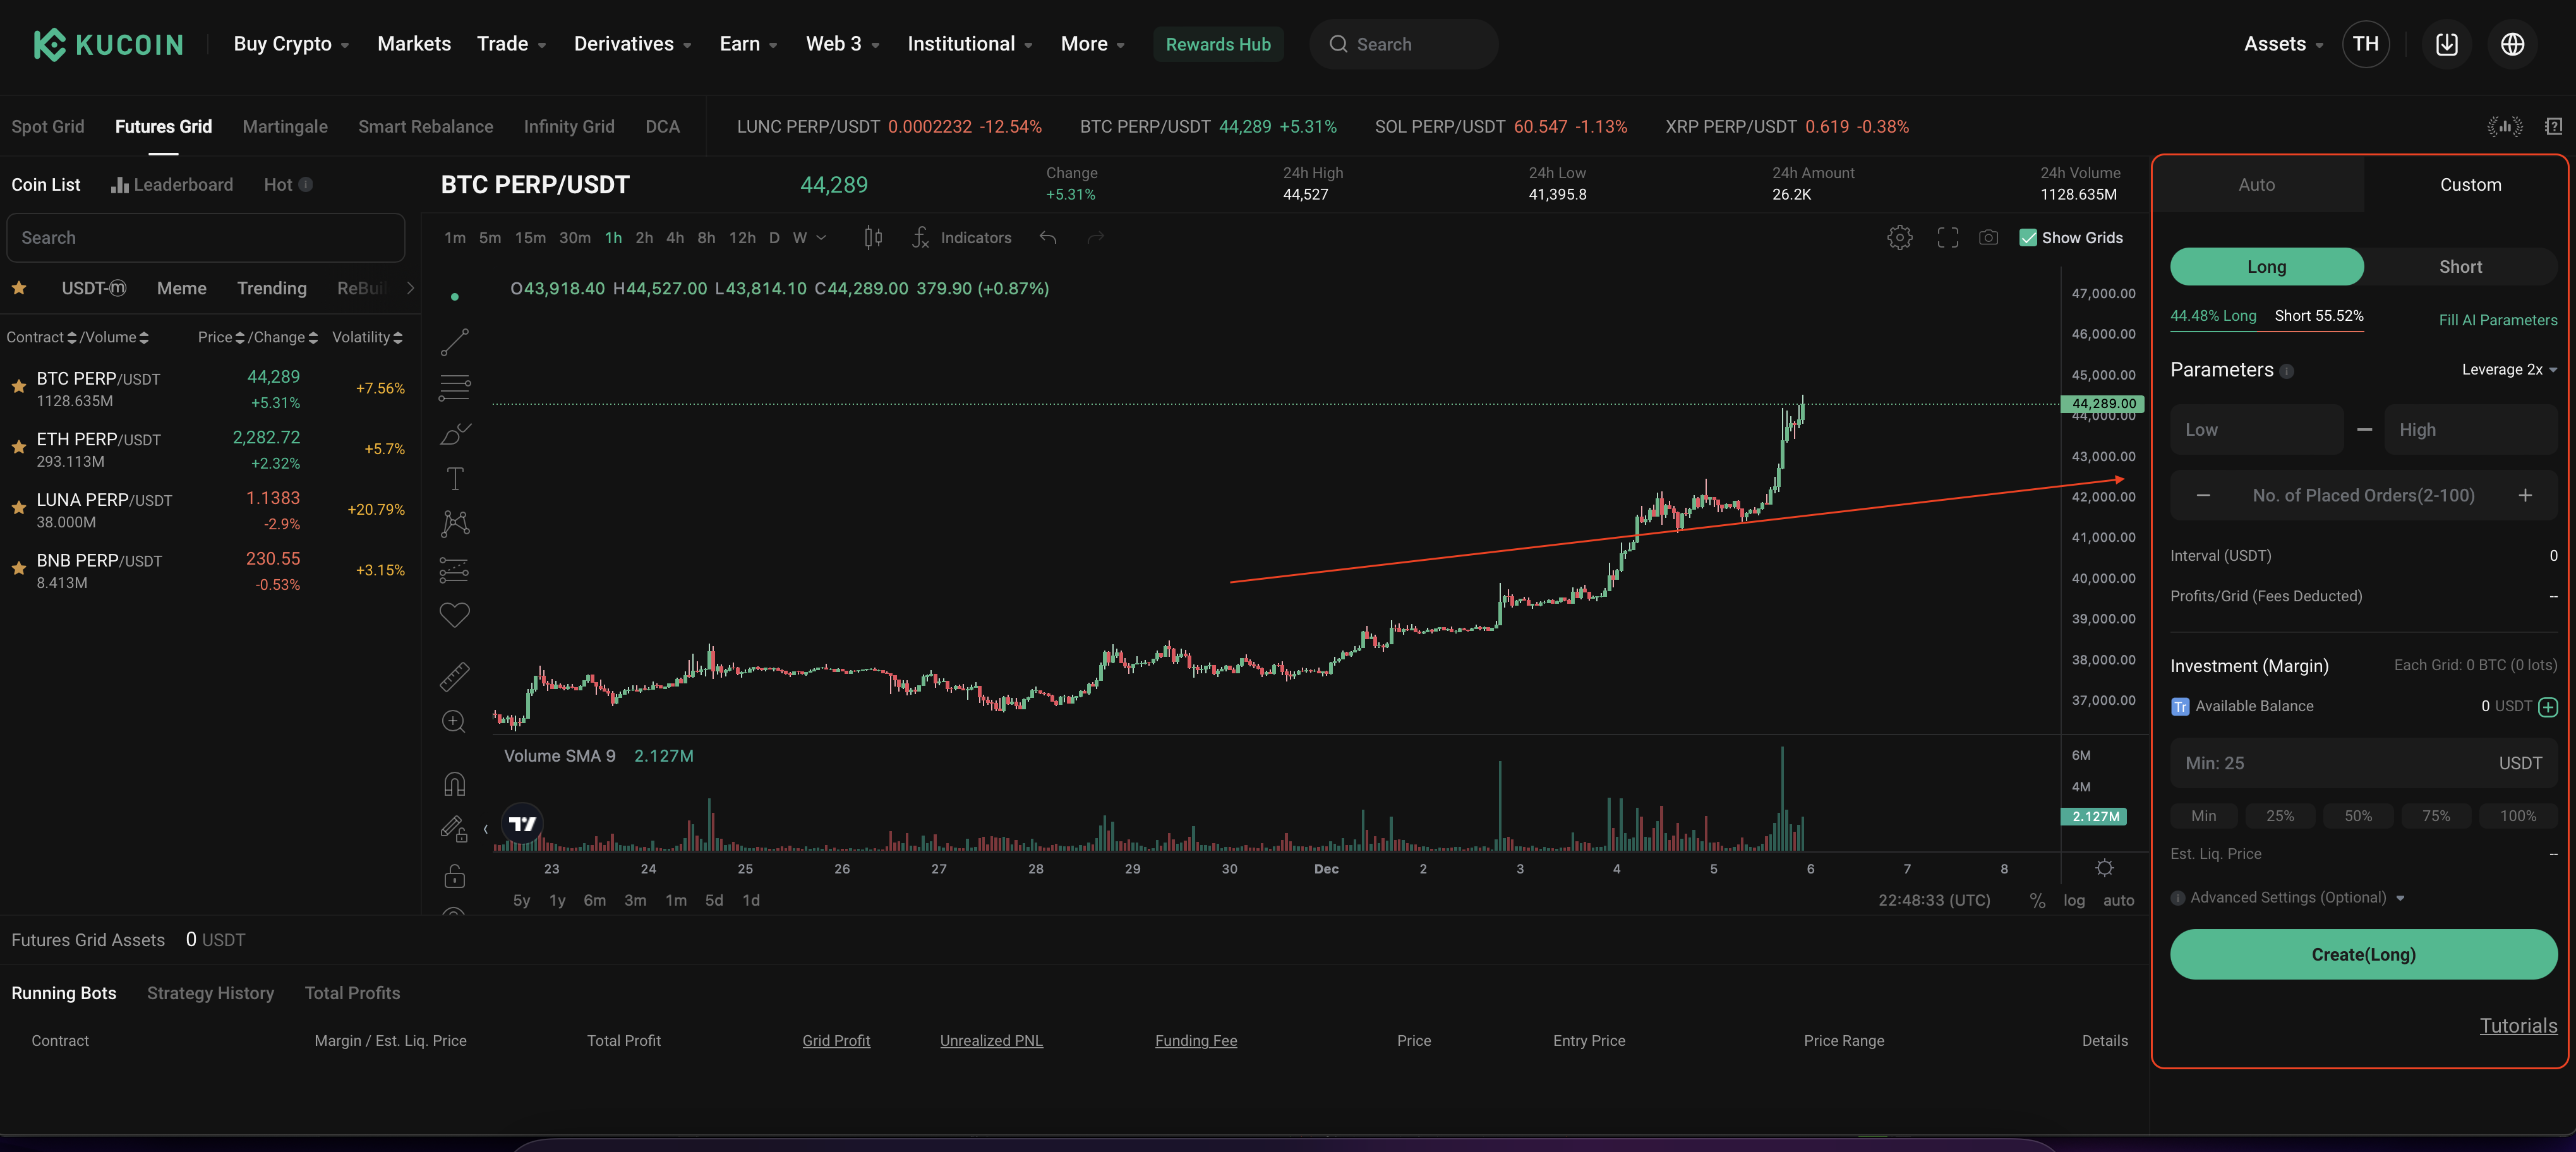Open chart settings gear icon
The image size is (2576, 1152).
coord(1899,237)
